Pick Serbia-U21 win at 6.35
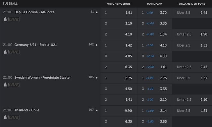This screenshot has height=127, width=212. tap(119, 67)
